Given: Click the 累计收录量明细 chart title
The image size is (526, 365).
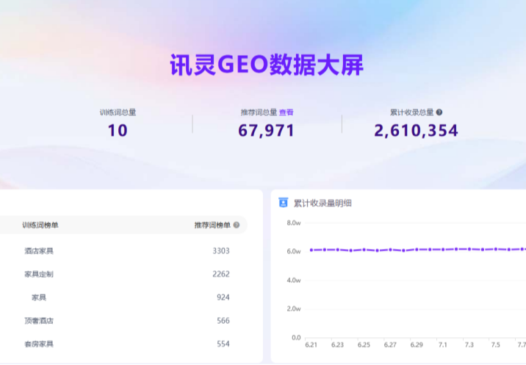Looking at the screenshot, I should click(x=323, y=203).
